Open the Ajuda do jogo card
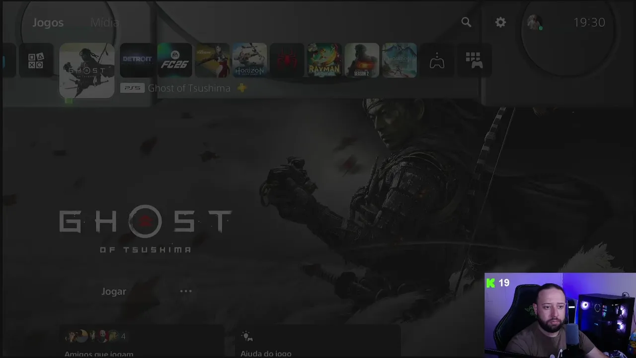 click(x=318, y=342)
